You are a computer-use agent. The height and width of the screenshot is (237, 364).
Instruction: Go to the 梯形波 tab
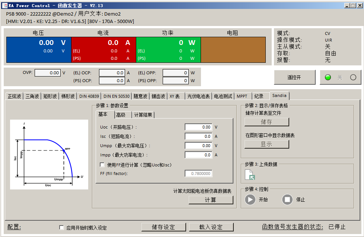68,96
